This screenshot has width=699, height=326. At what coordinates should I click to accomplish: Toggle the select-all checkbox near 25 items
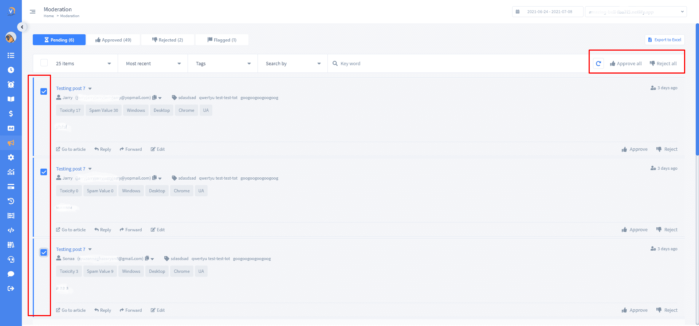click(x=44, y=63)
